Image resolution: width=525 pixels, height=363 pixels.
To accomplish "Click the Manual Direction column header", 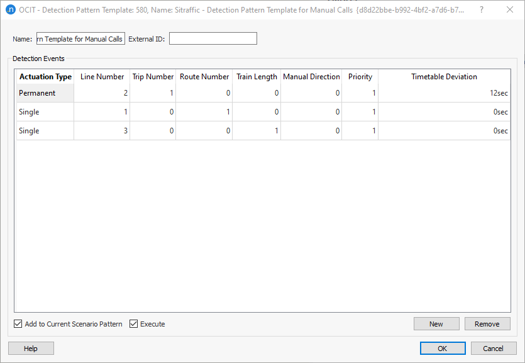I will pos(311,76).
